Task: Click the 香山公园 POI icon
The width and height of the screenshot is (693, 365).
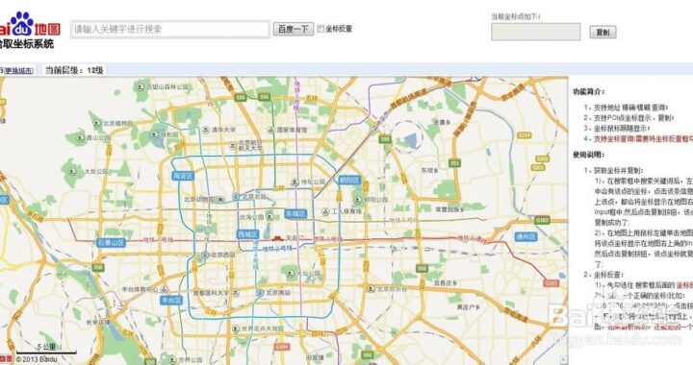Action: pyautogui.click(x=80, y=138)
